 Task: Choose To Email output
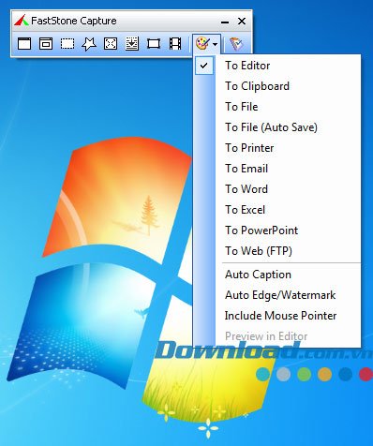(x=277, y=169)
